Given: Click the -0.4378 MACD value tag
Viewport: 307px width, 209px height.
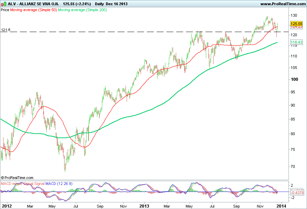Looking at the screenshot, I should tap(297, 193).
